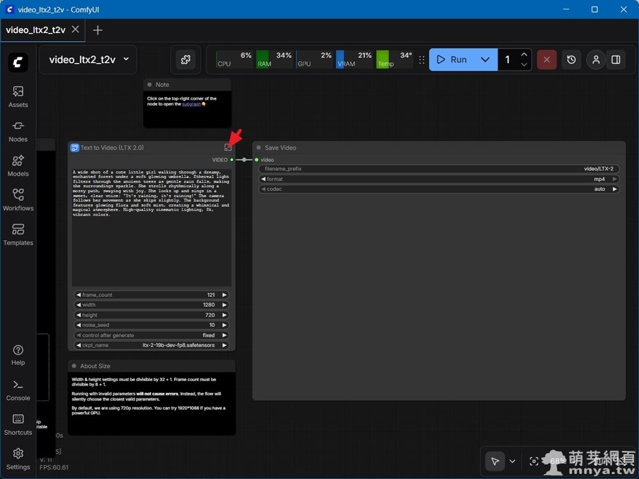639x479 pixels.
Task: Expand the Run button dropdown arrow
Action: point(485,60)
